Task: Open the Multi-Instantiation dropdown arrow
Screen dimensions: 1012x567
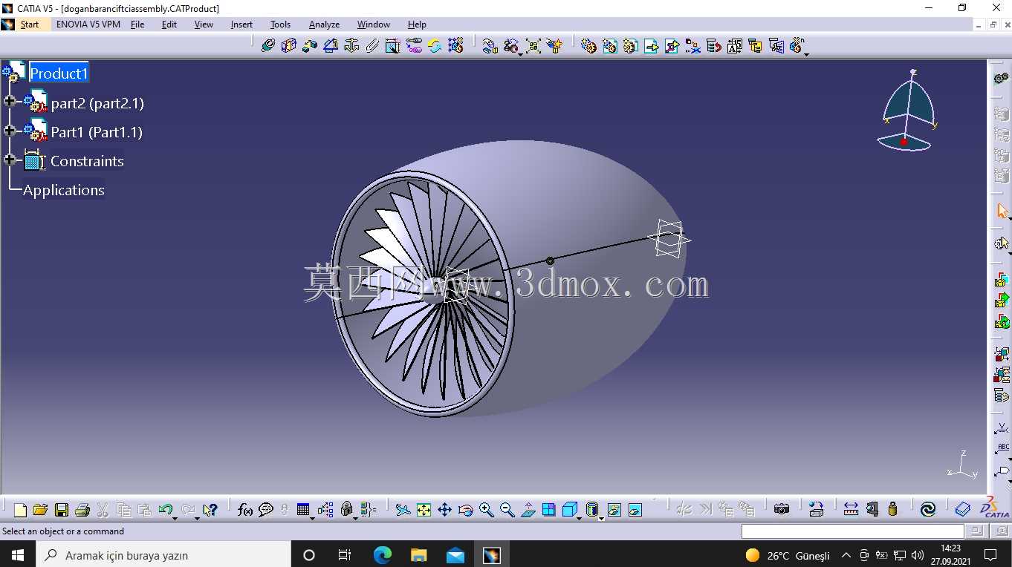Action: pyautogui.click(x=806, y=53)
